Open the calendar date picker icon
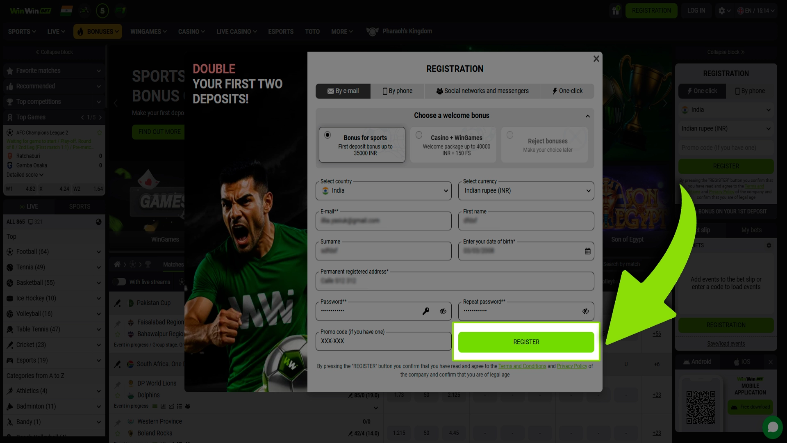Viewport: 787px width, 443px height. point(587,251)
